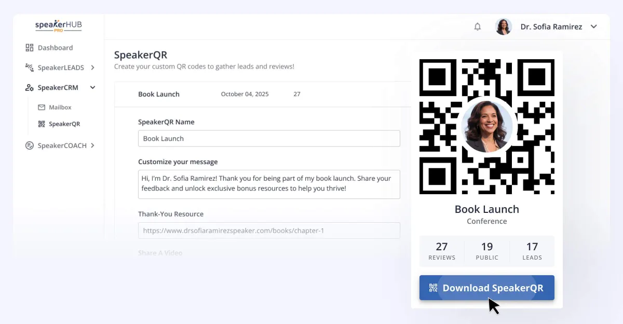
Task: Expand the SpeakerCOACH chevron
Action: click(x=92, y=146)
